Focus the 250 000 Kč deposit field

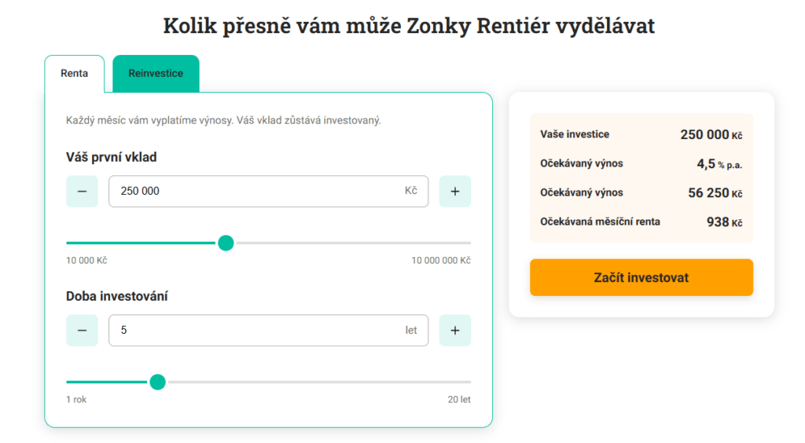coord(259,191)
